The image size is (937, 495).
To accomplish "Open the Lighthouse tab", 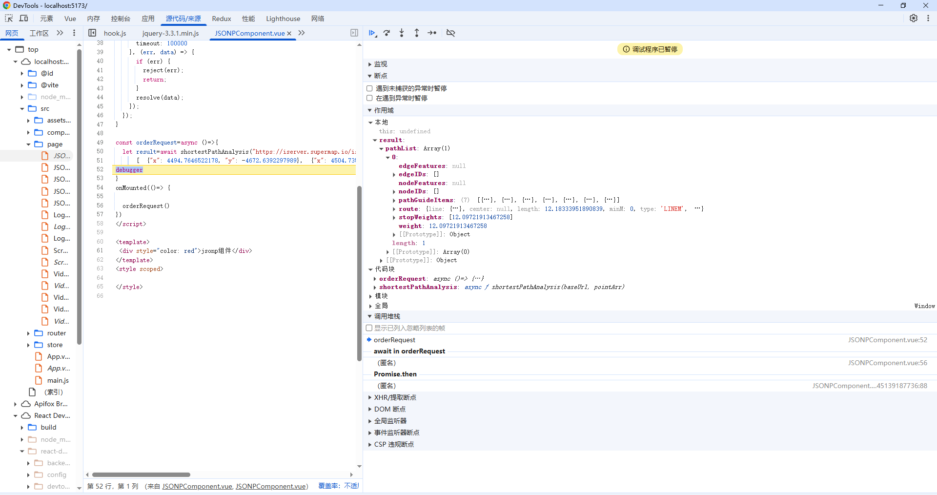I will pos(283,19).
